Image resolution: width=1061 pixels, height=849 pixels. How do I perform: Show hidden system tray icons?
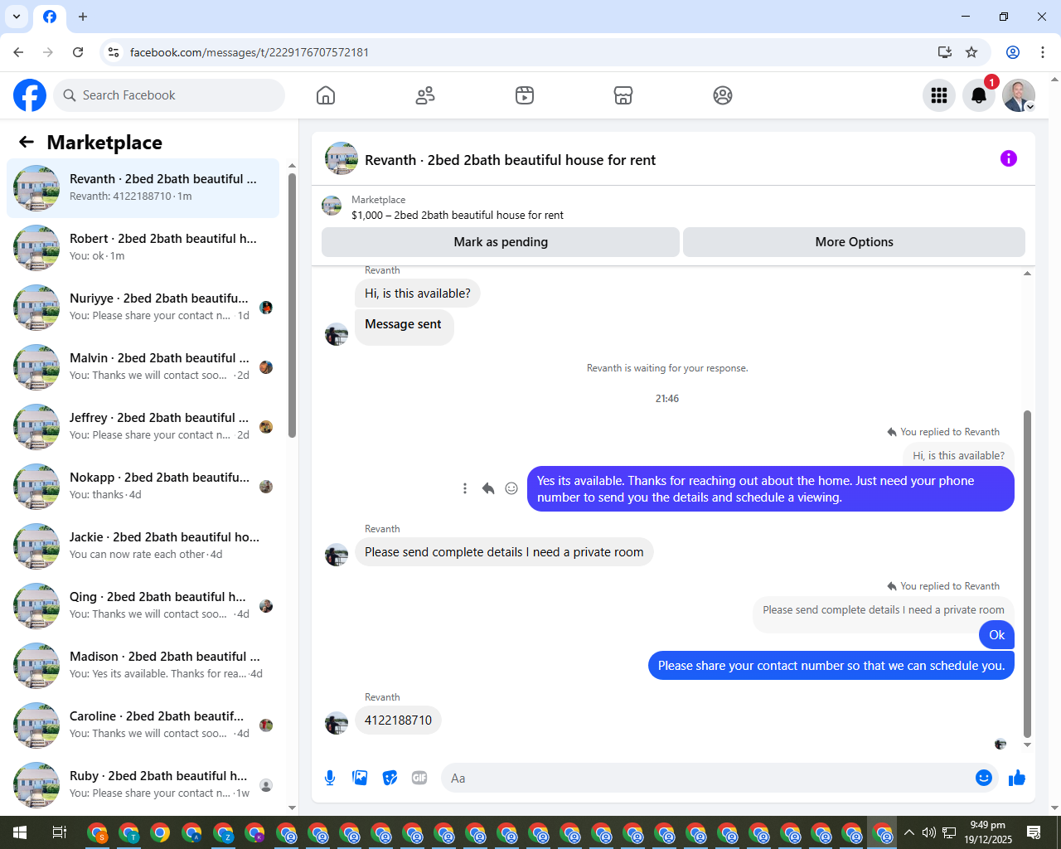909,832
